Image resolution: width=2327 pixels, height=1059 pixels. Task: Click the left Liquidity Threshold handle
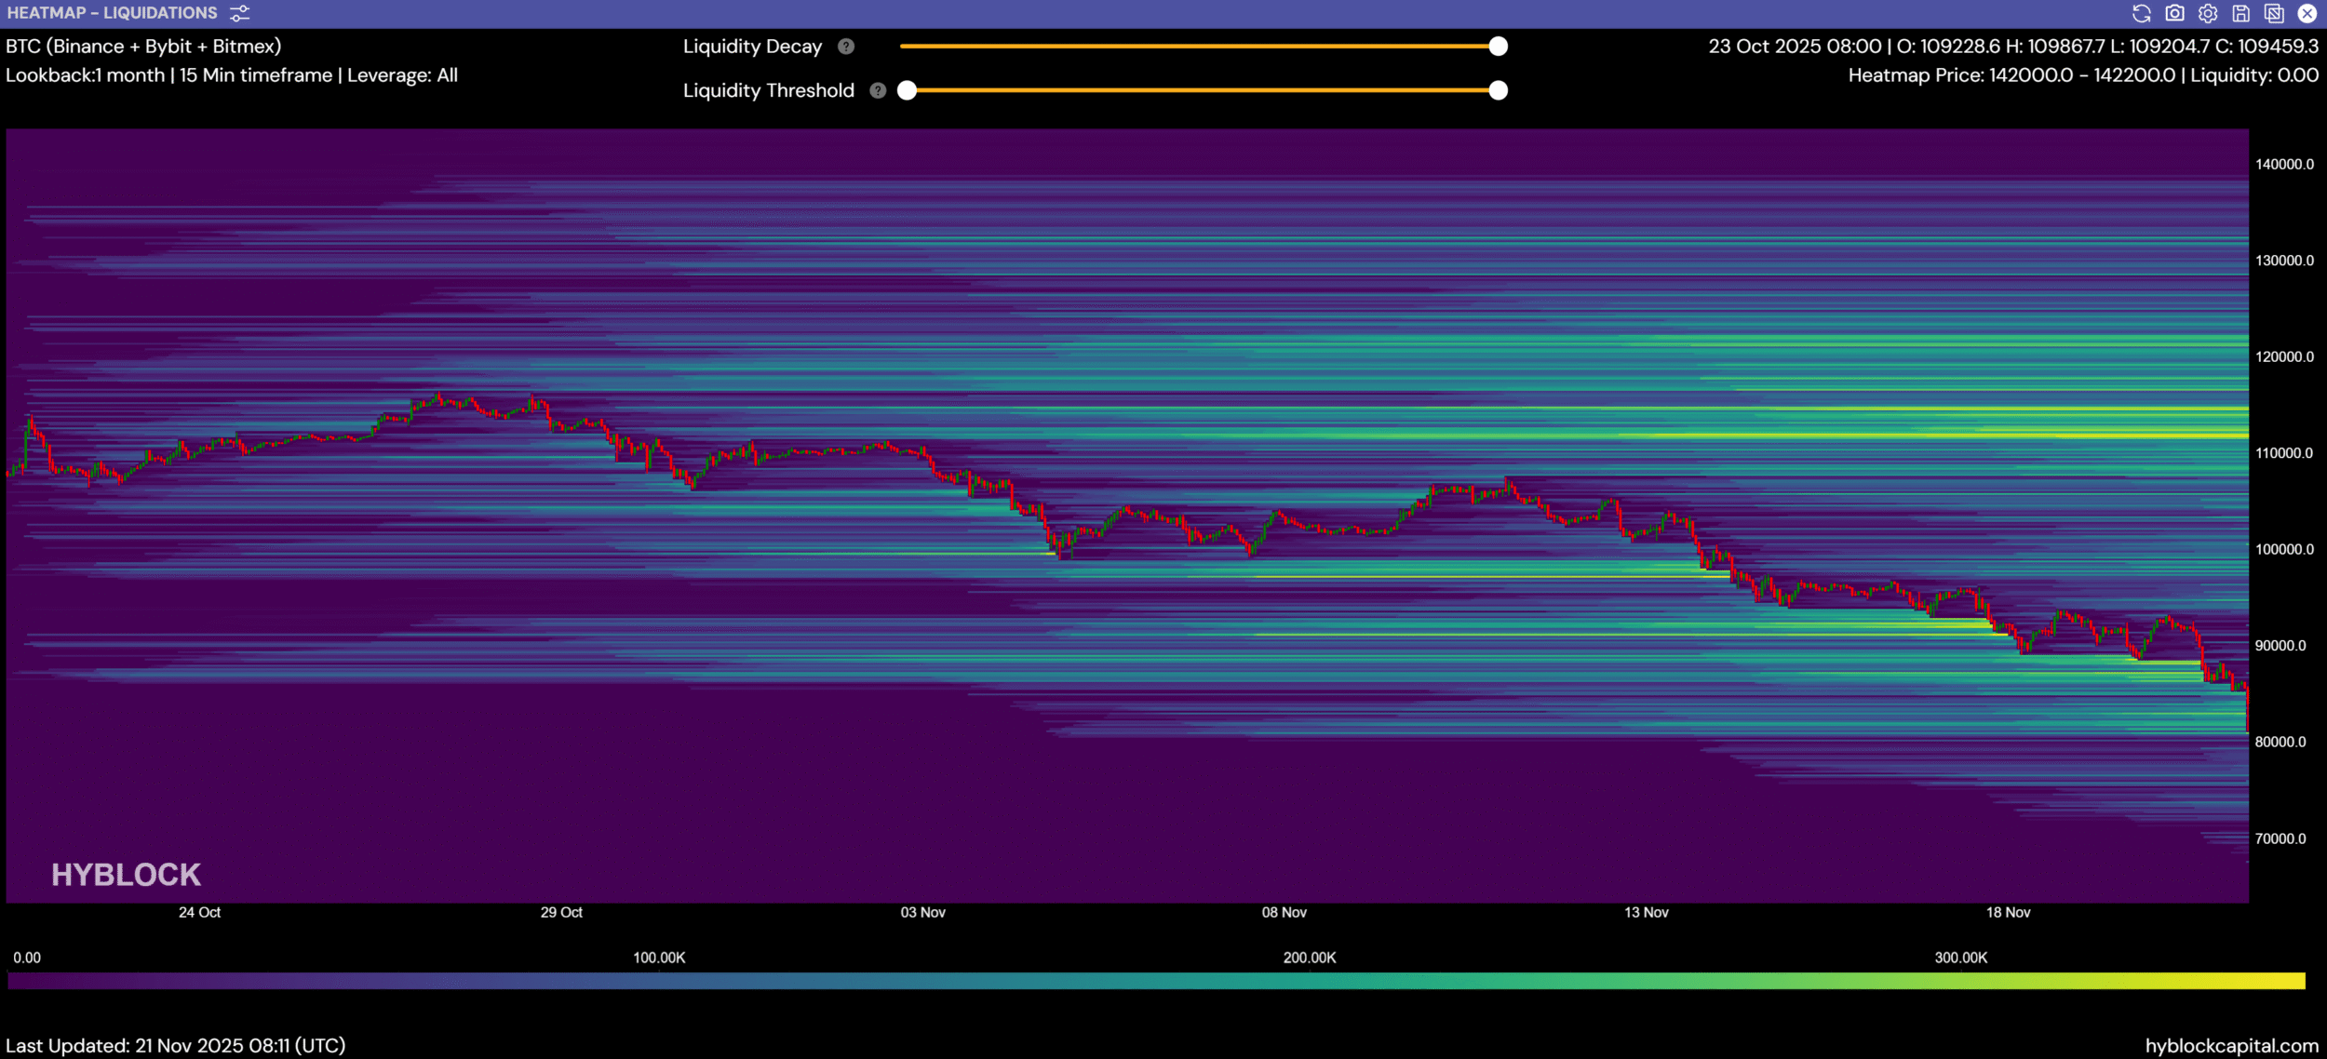point(908,90)
